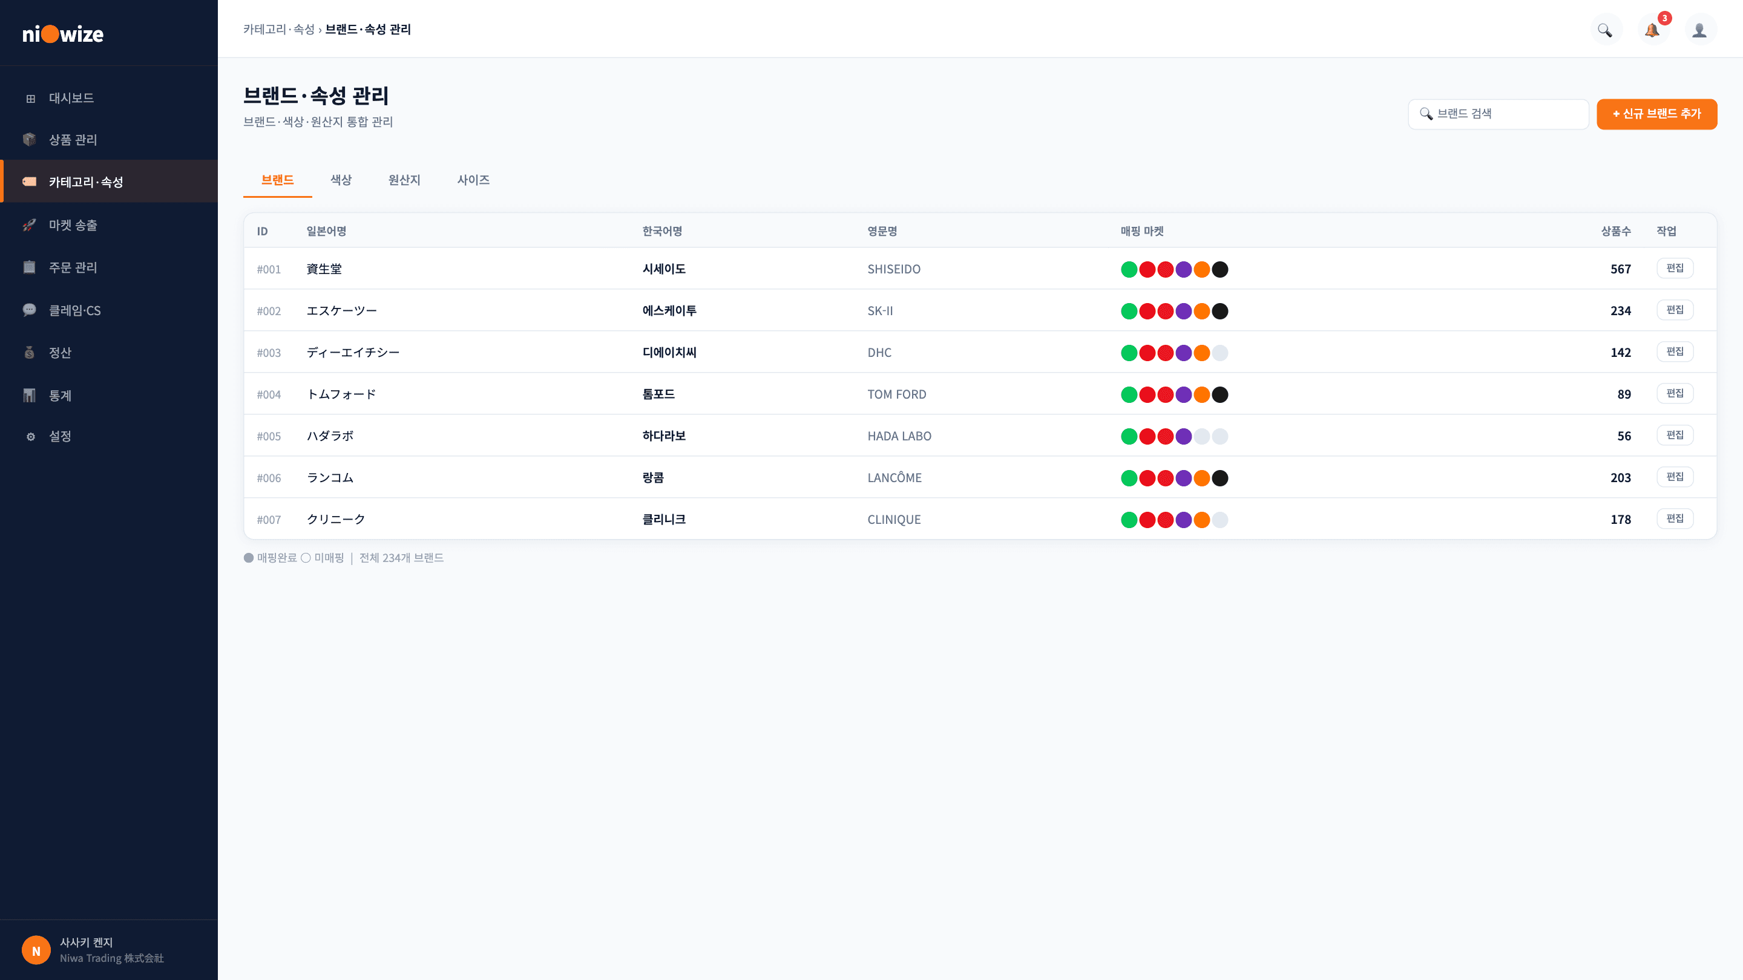Click the 전체 234개 브랜드 footer text
The image size is (1743, 980).
click(x=401, y=558)
